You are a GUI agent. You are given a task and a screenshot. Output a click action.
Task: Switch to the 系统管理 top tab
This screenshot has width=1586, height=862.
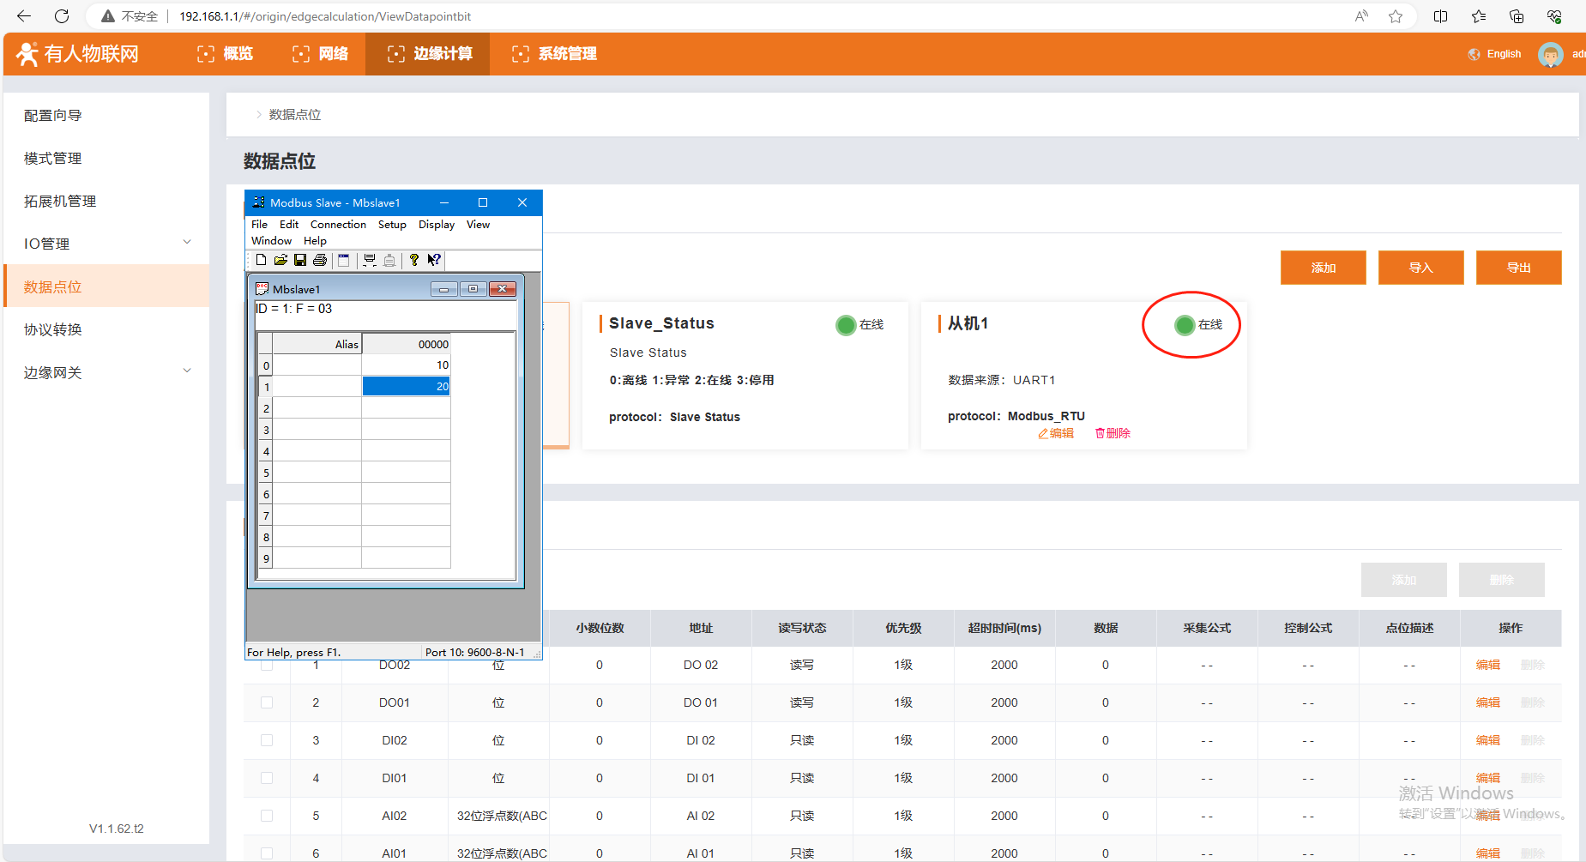(x=554, y=54)
